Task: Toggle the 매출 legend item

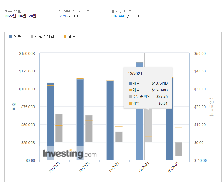Action: [x=15, y=37]
